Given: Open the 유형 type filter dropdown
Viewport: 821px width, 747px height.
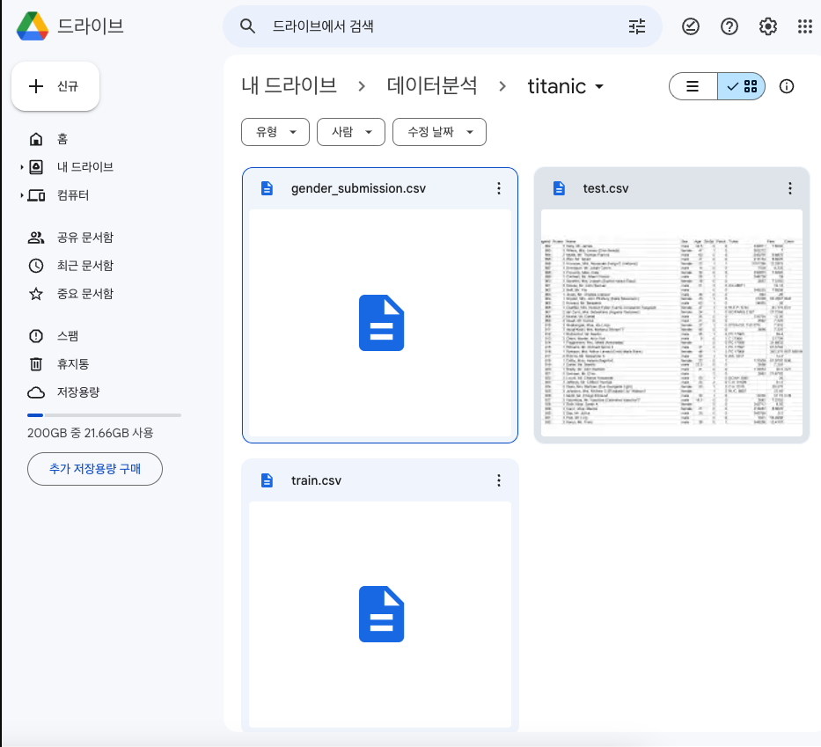Looking at the screenshot, I should pyautogui.click(x=275, y=132).
